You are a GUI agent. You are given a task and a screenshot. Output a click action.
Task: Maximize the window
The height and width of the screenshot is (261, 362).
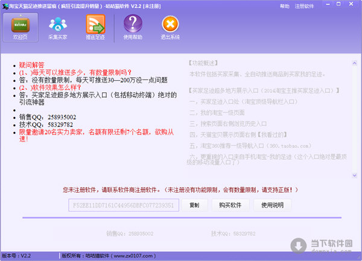click(338, 4)
